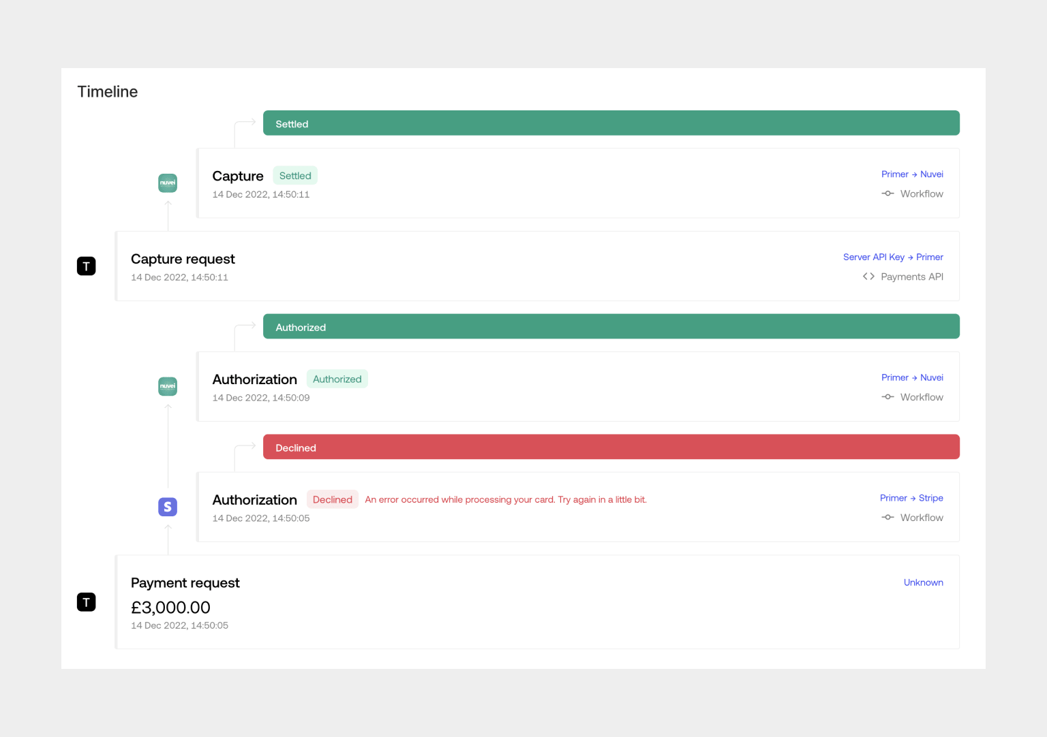Click the Settled badge next to Capture
1047x737 pixels.
coord(295,176)
